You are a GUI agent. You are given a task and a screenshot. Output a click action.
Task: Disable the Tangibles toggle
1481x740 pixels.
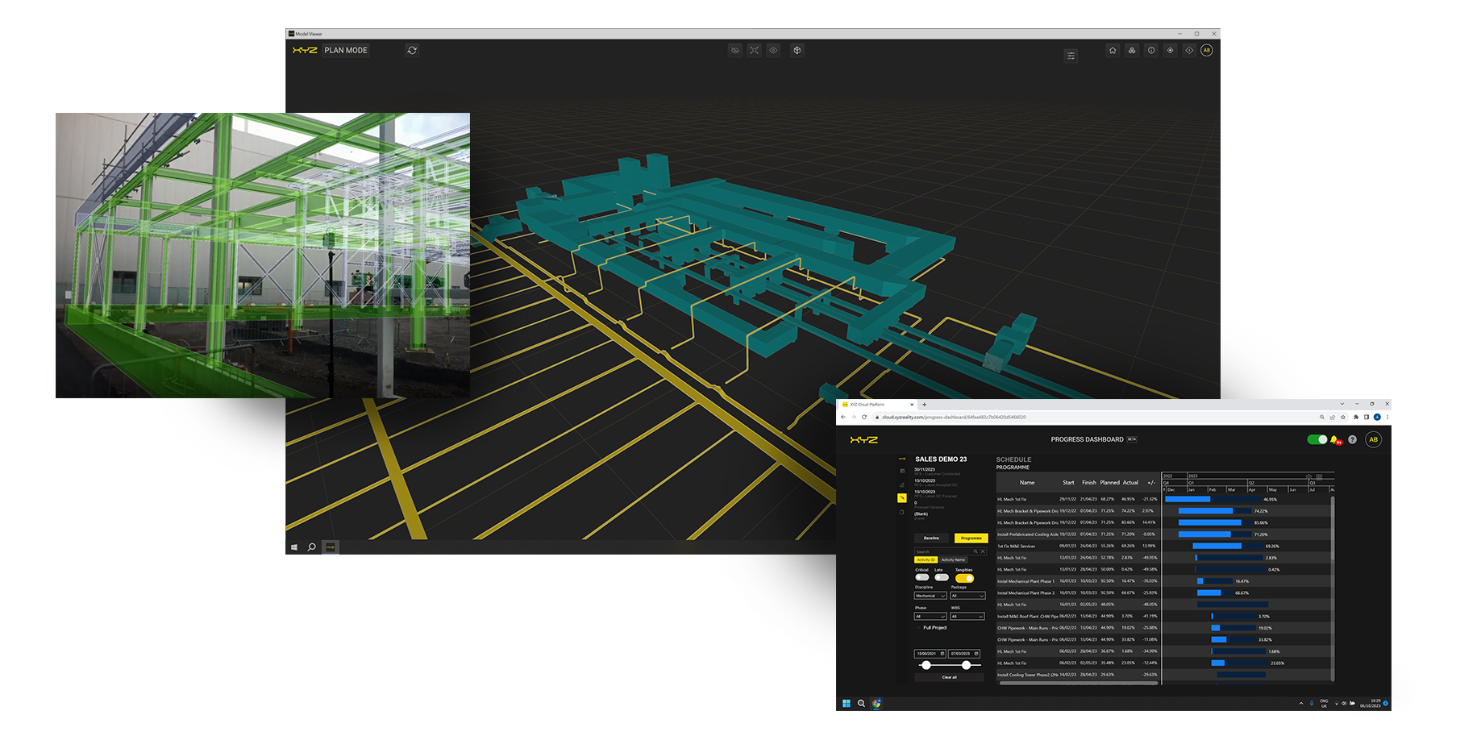(964, 578)
